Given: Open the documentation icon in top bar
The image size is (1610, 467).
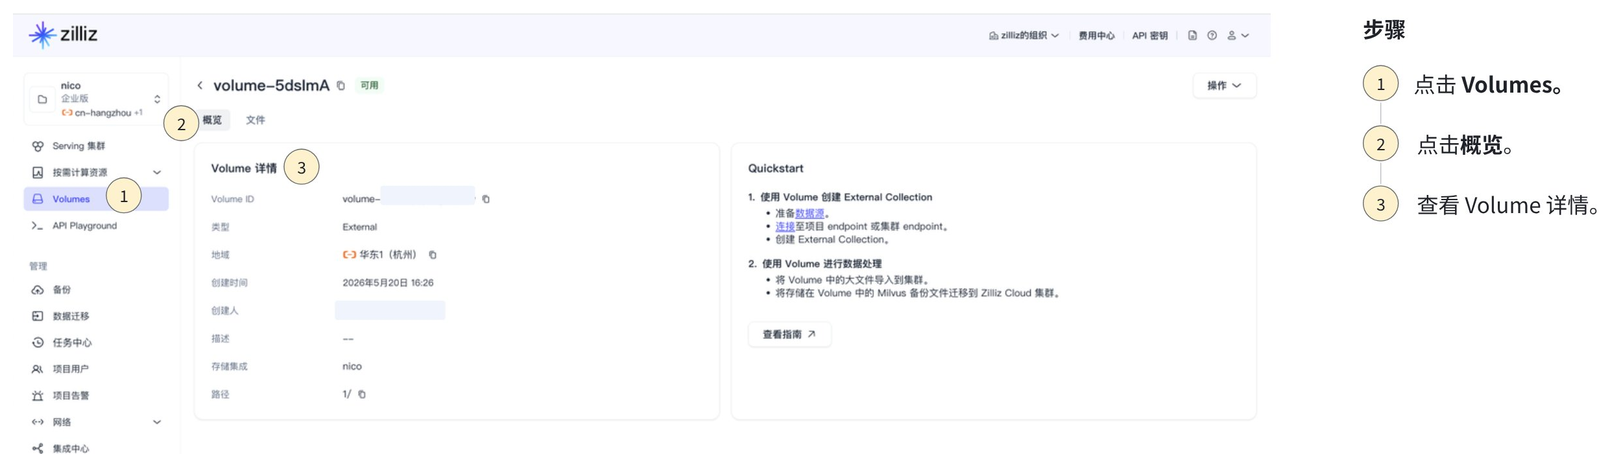Looking at the screenshot, I should [x=1192, y=36].
